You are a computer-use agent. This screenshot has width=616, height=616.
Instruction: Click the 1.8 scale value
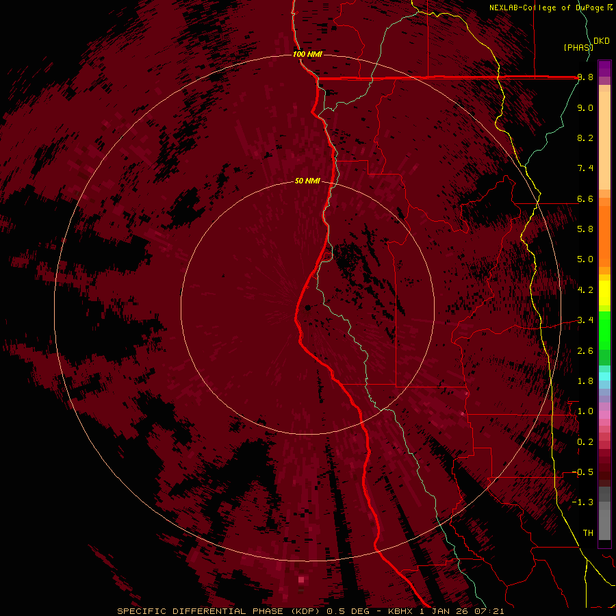[585, 381]
